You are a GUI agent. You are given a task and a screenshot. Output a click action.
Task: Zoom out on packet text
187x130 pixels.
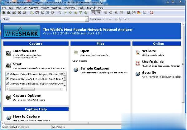(111, 13)
